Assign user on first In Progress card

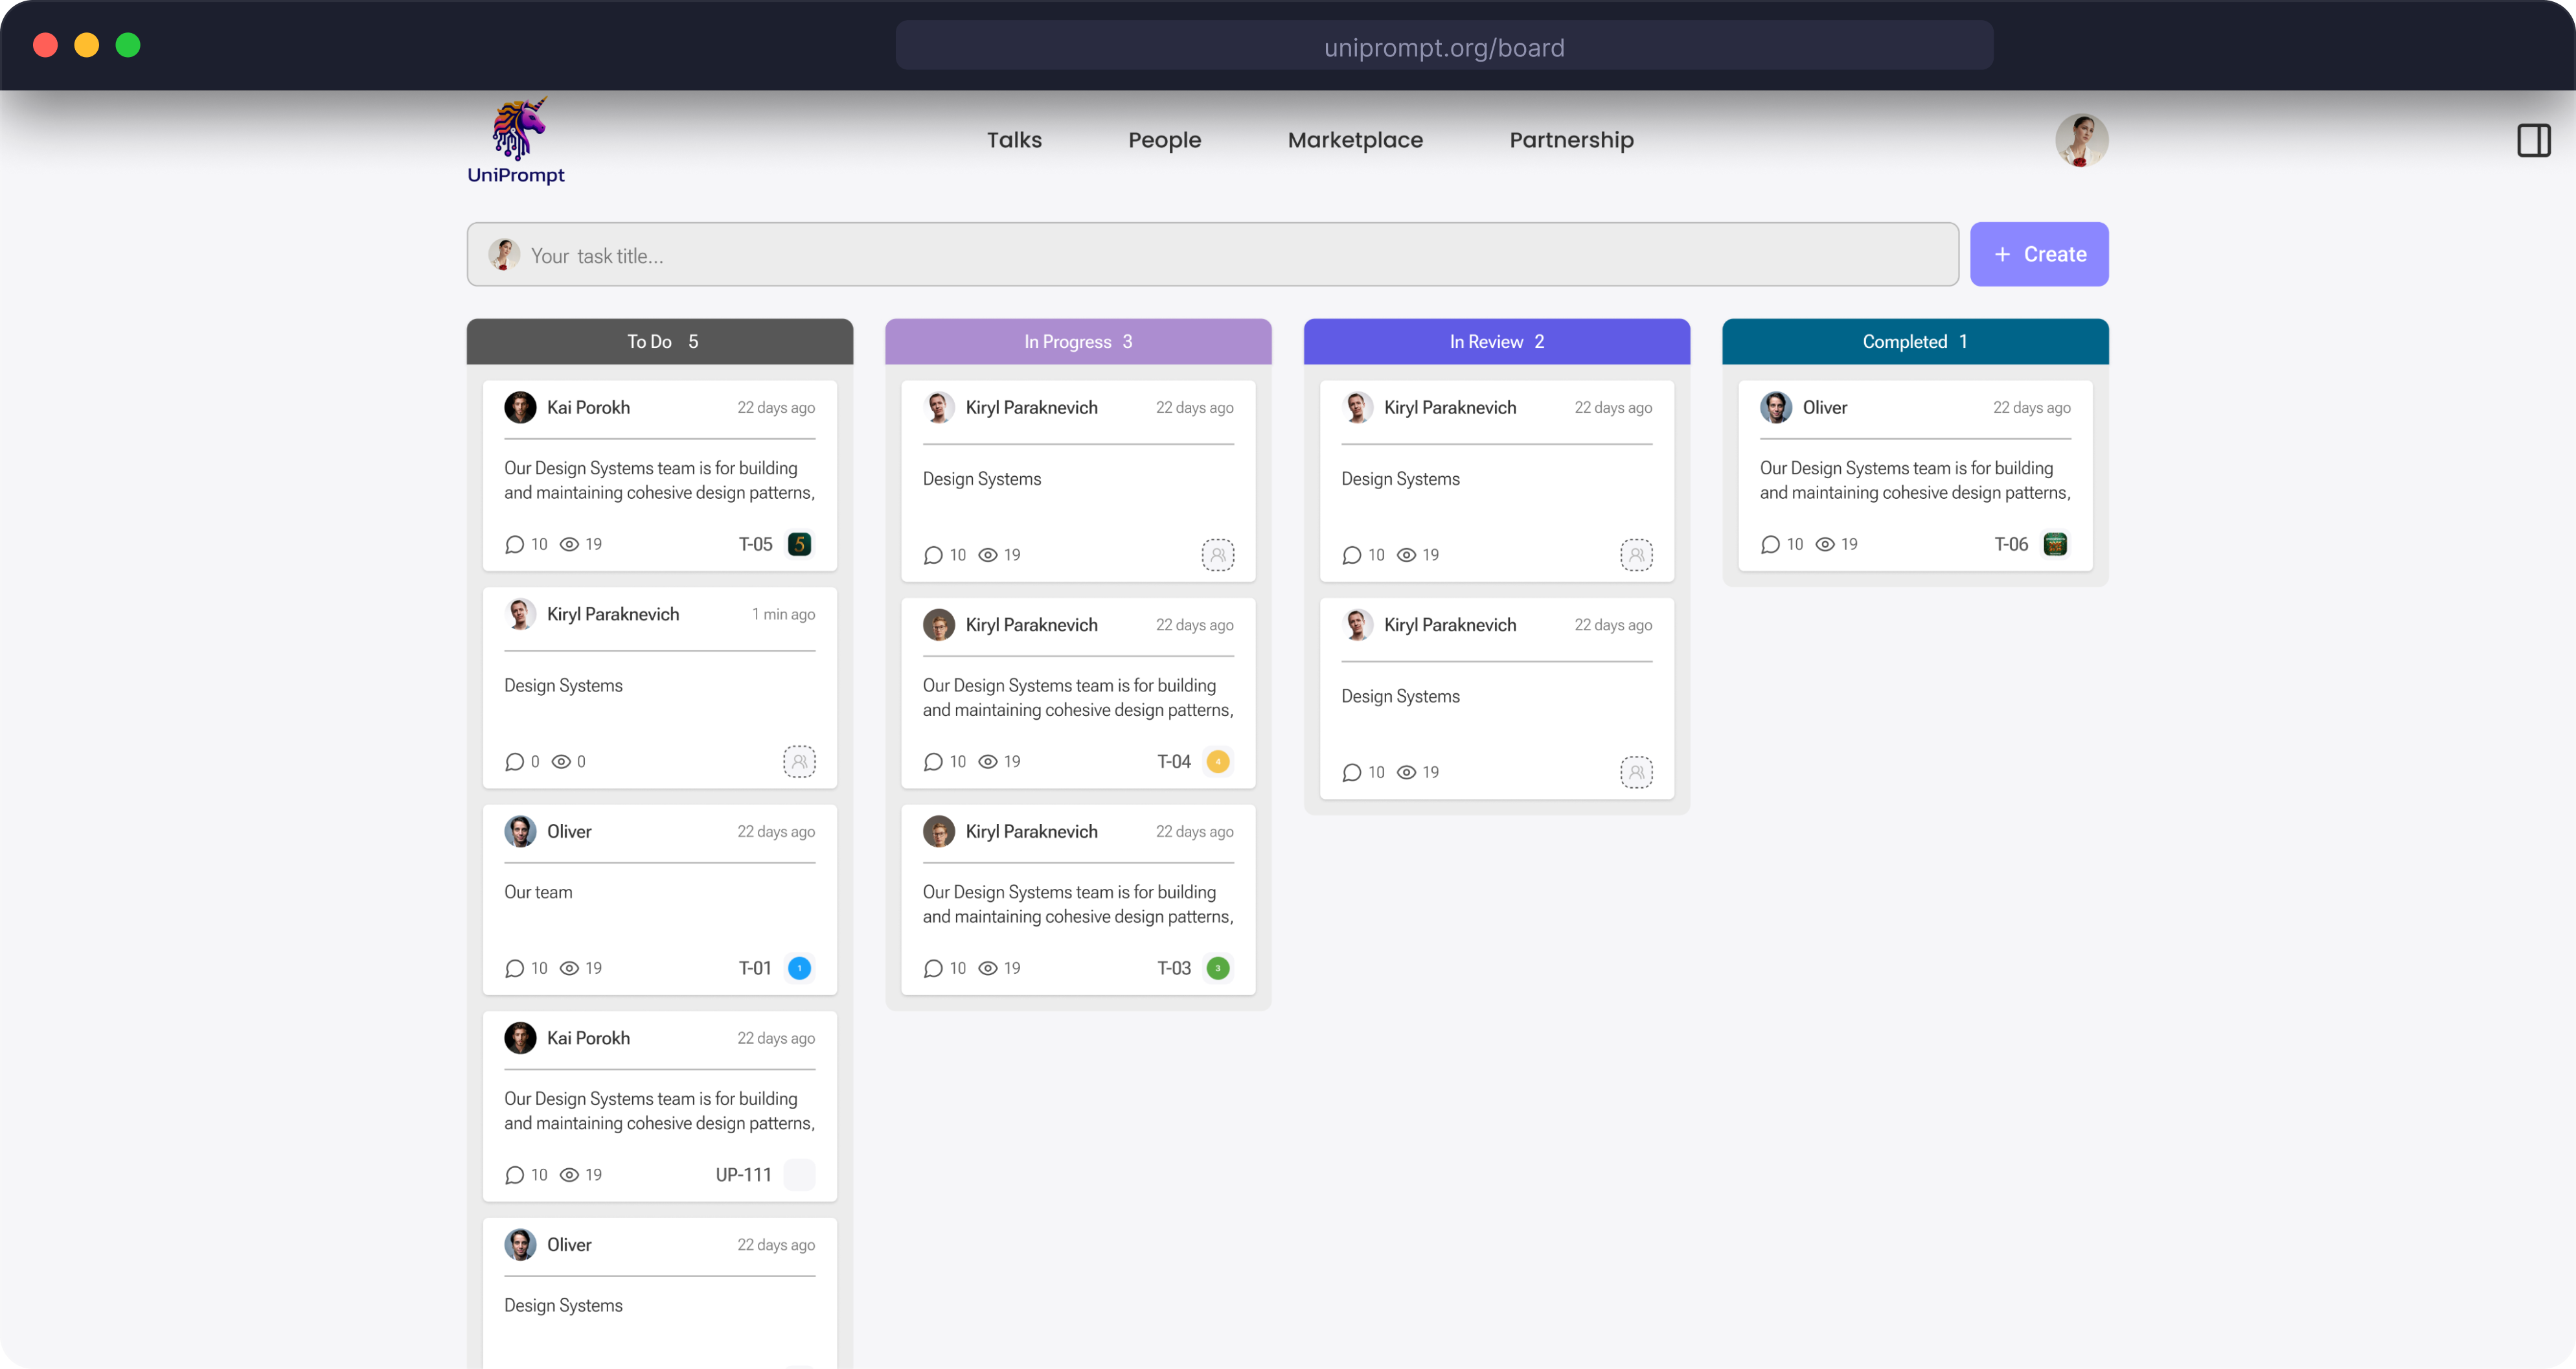pyautogui.click(x=1218, y=555)
